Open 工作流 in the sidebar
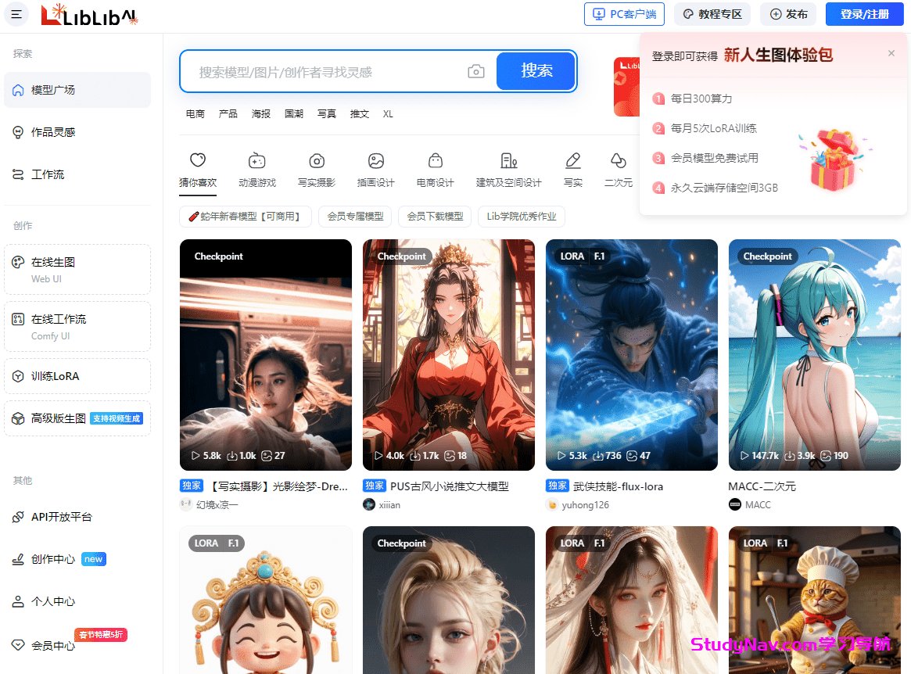911x674 pixels. click(48, 174)
